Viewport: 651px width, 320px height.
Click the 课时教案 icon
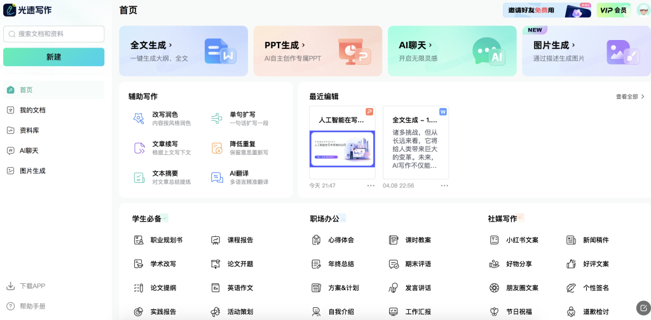(x=394, y=240)
